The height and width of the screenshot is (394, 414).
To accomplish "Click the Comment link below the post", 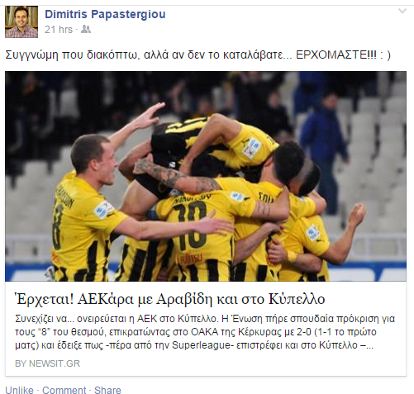I will [64, 390].
